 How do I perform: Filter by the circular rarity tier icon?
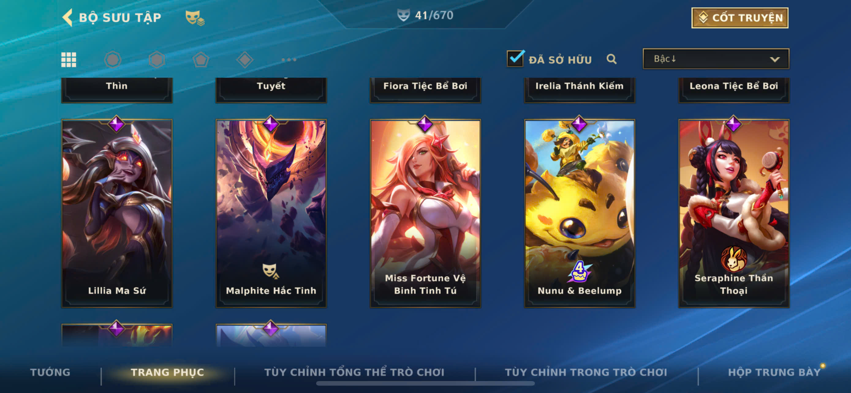[113, 60]
